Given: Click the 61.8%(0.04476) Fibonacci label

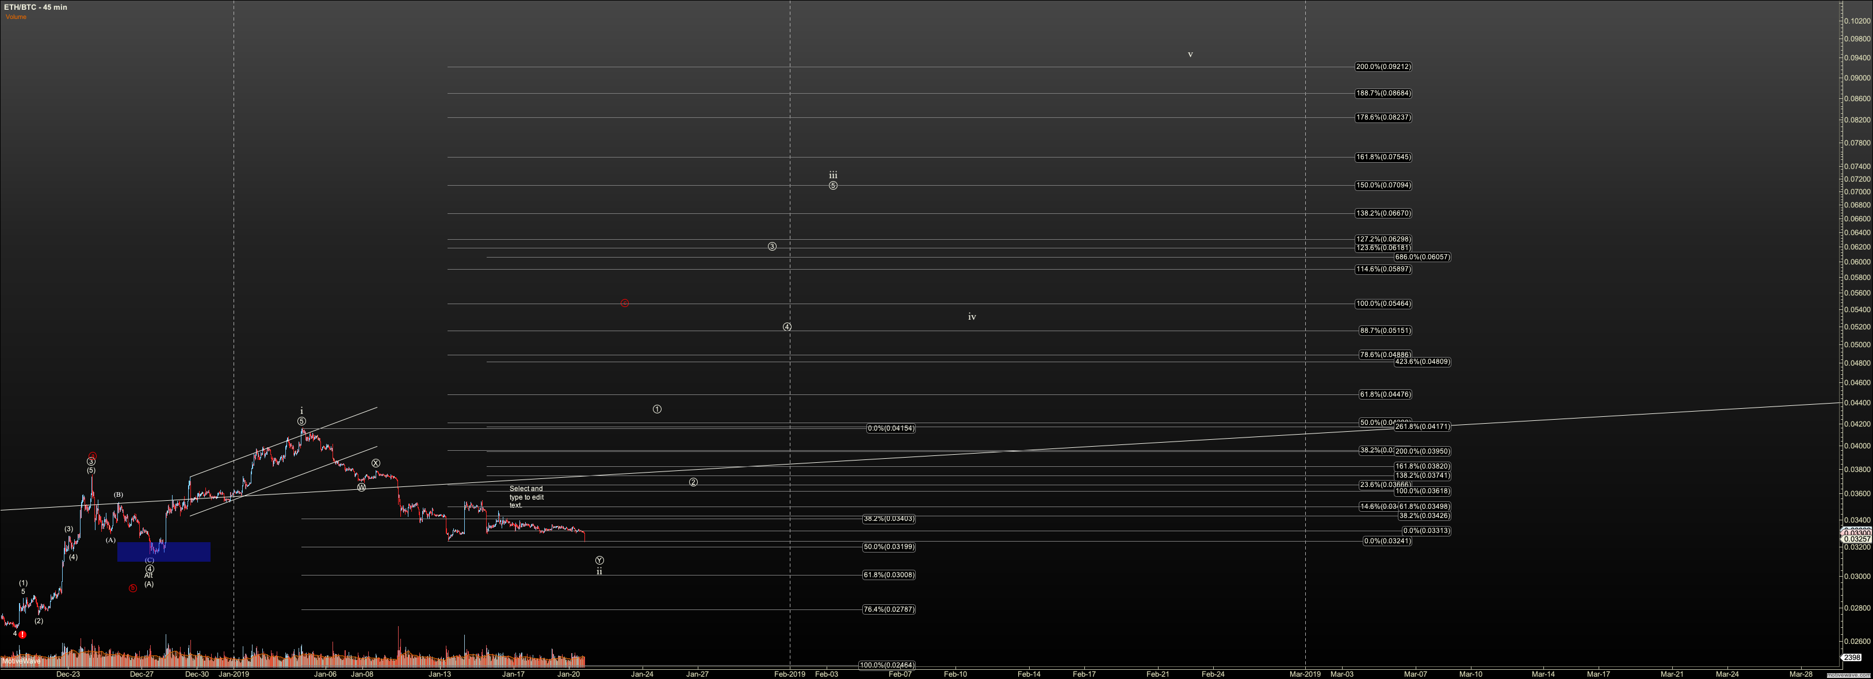Looking at the screenshot, I should (x=1385, y=395).
